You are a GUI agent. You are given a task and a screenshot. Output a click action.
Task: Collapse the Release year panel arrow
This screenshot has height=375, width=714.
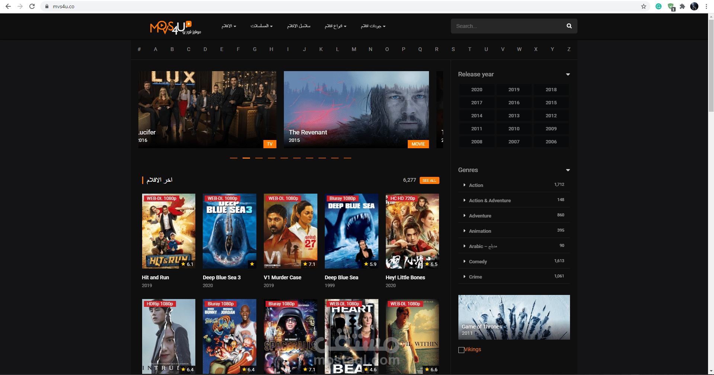click(568, 74)
